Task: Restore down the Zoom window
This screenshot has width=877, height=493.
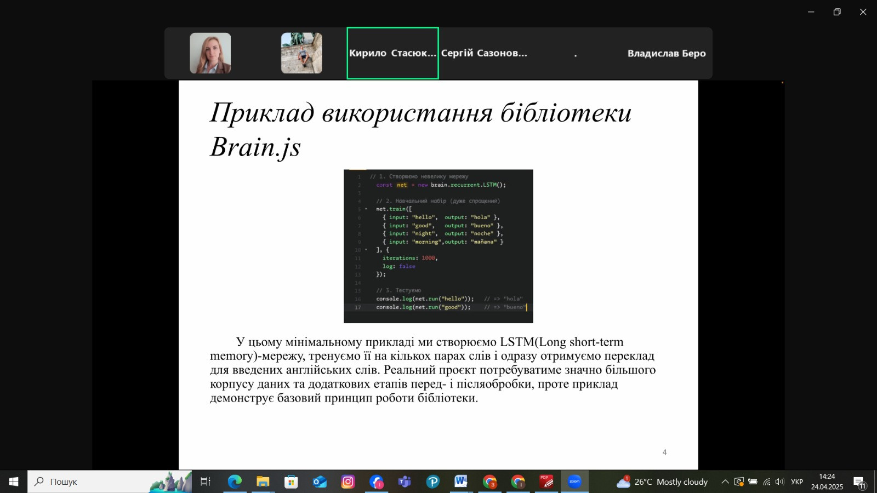Action: click(x=837, y=12)
